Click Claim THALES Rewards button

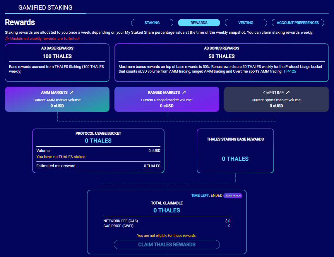tap(167, 244)
